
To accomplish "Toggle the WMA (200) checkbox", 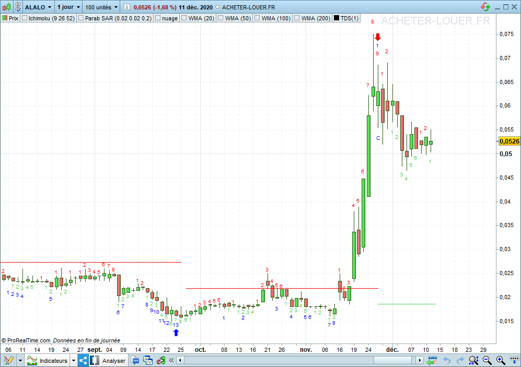I will pos(297,18).
